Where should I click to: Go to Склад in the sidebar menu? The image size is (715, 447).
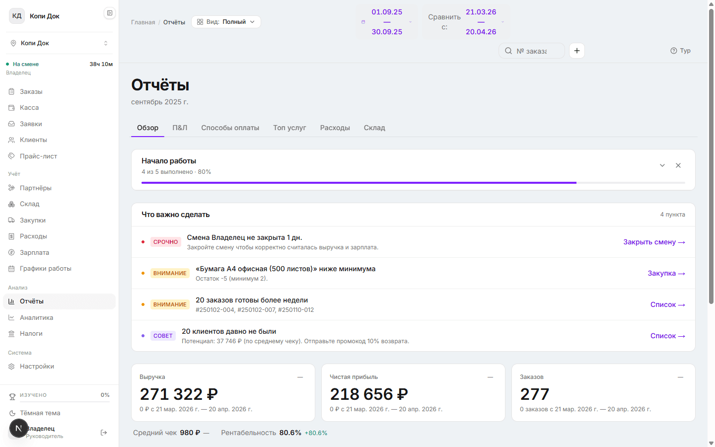60,204
